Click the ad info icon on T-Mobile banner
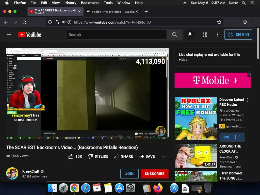260x195 pixels. tap(249, 75)
